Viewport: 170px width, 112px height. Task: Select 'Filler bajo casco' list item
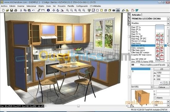[x=138, y=50]
